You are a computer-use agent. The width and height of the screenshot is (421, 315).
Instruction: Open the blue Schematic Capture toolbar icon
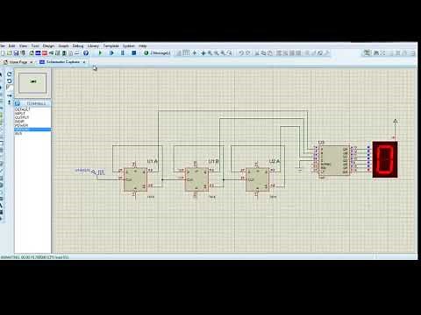38,53
